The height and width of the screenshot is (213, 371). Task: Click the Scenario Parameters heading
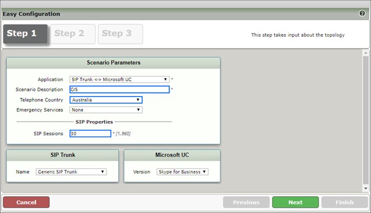click(x=114, y=63)
